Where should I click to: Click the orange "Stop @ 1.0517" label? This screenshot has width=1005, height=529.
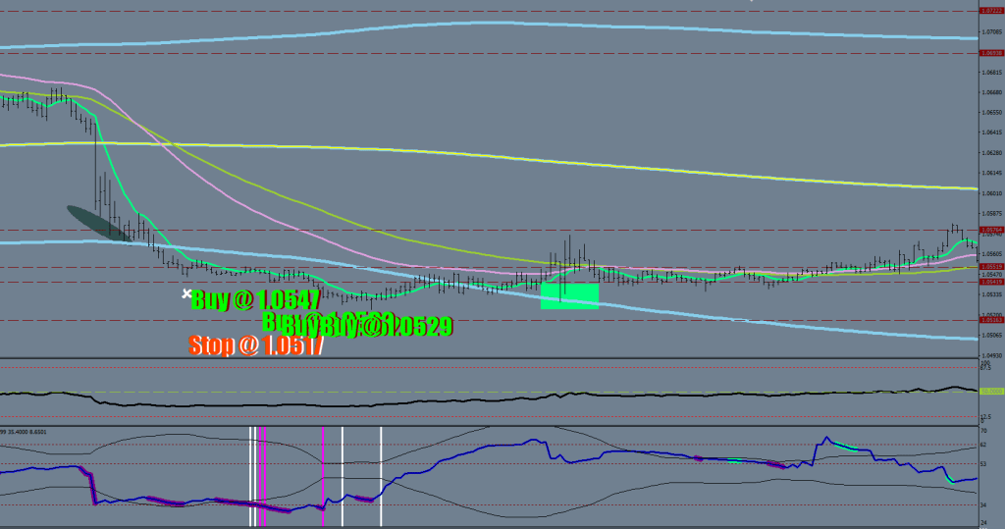click(255, 345)
